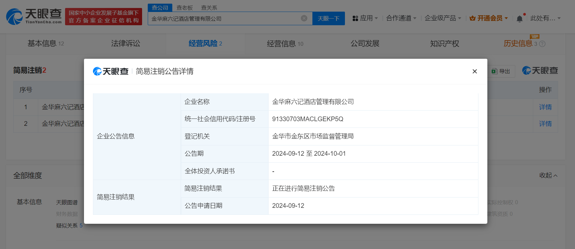Open the 经营信息 tab
Image resolution: width=575 pixels, height=249 pixels.
coord(285,43)
